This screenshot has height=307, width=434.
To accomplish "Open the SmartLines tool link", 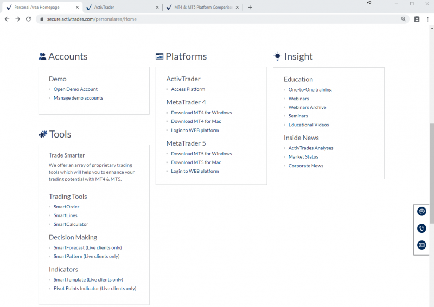I will click(x=65, y=215).
